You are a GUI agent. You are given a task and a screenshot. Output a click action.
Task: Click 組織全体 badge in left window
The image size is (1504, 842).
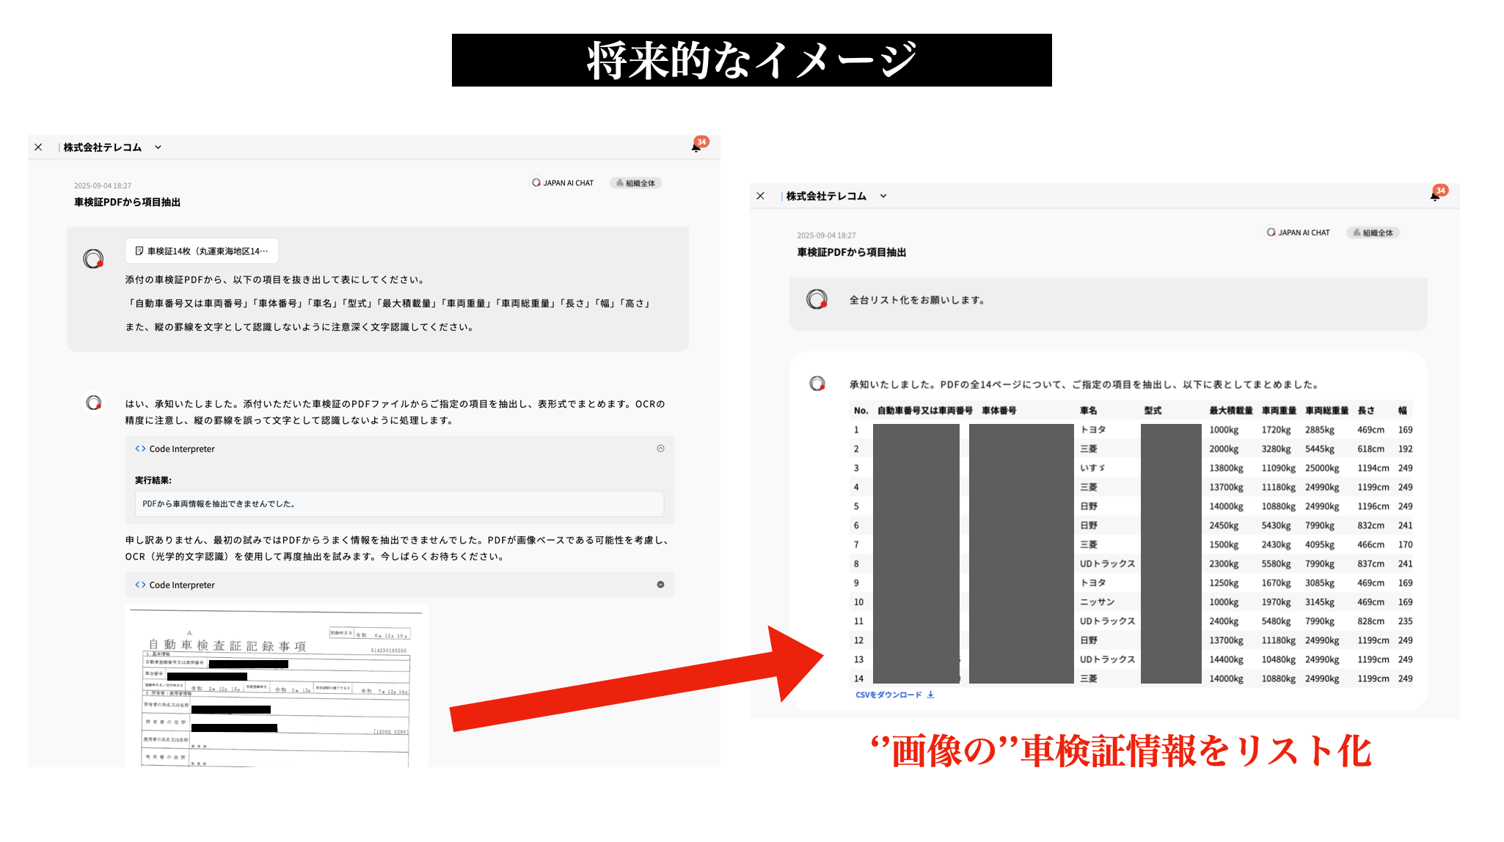pyautogui.click(x=636, y=183)
